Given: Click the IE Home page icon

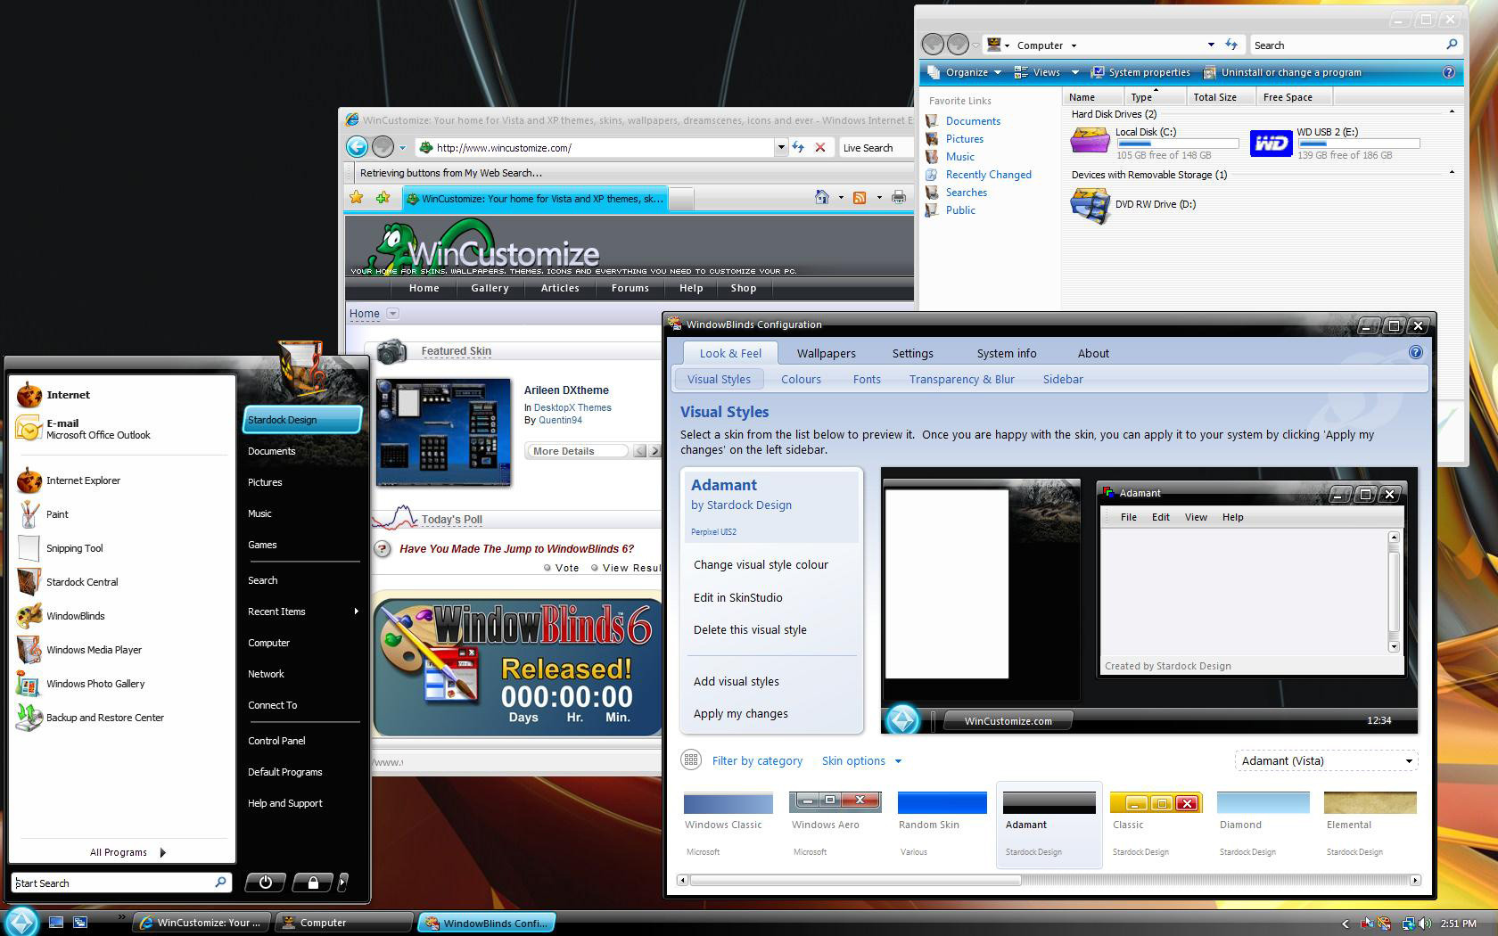Looking at the screenshot, I should [822, 197].
